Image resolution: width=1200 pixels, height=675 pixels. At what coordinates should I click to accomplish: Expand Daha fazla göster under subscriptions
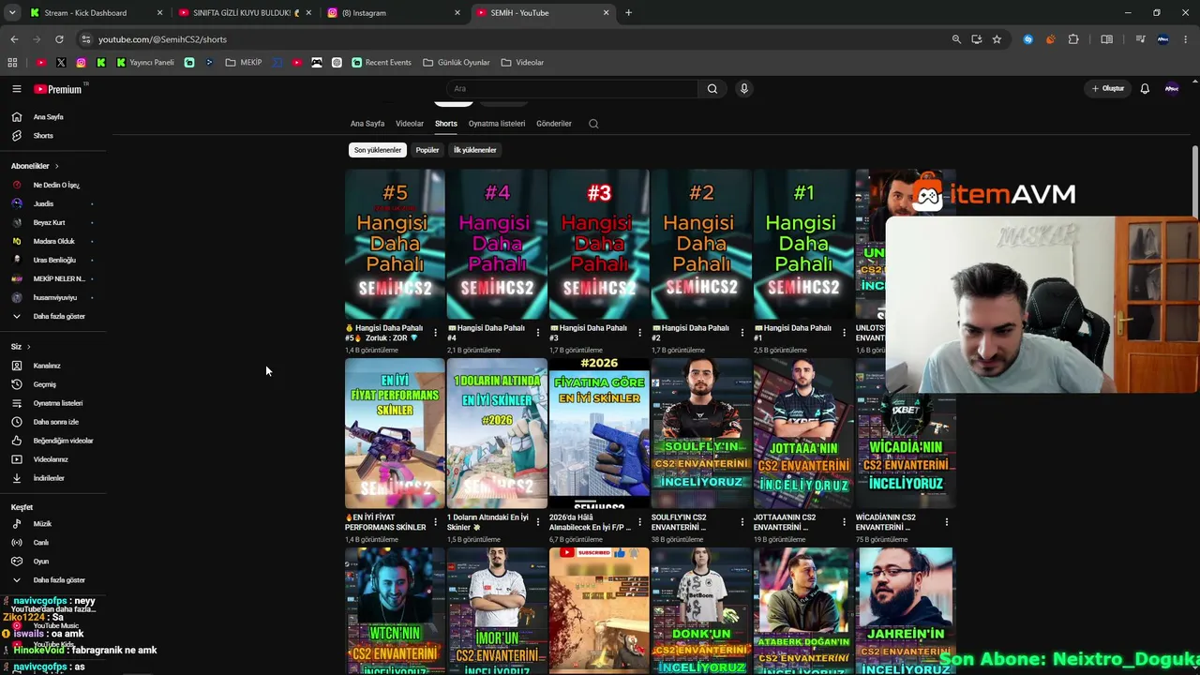(59, 316)
